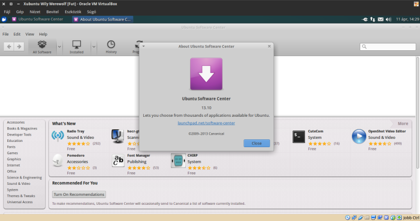This screenshot has width=420, height=221.
Task: Open CuteCom terminal icon
Action: click(x=299, y=137)
